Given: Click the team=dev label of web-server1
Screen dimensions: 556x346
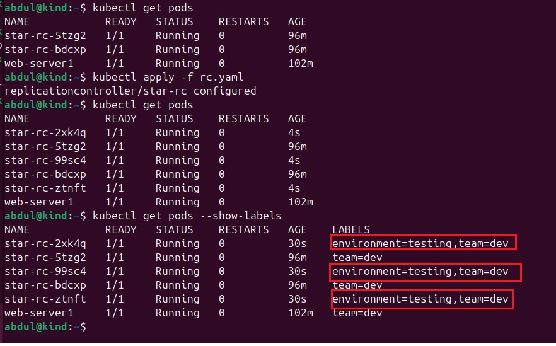Looking at the screenshot, I should (357, 313).
